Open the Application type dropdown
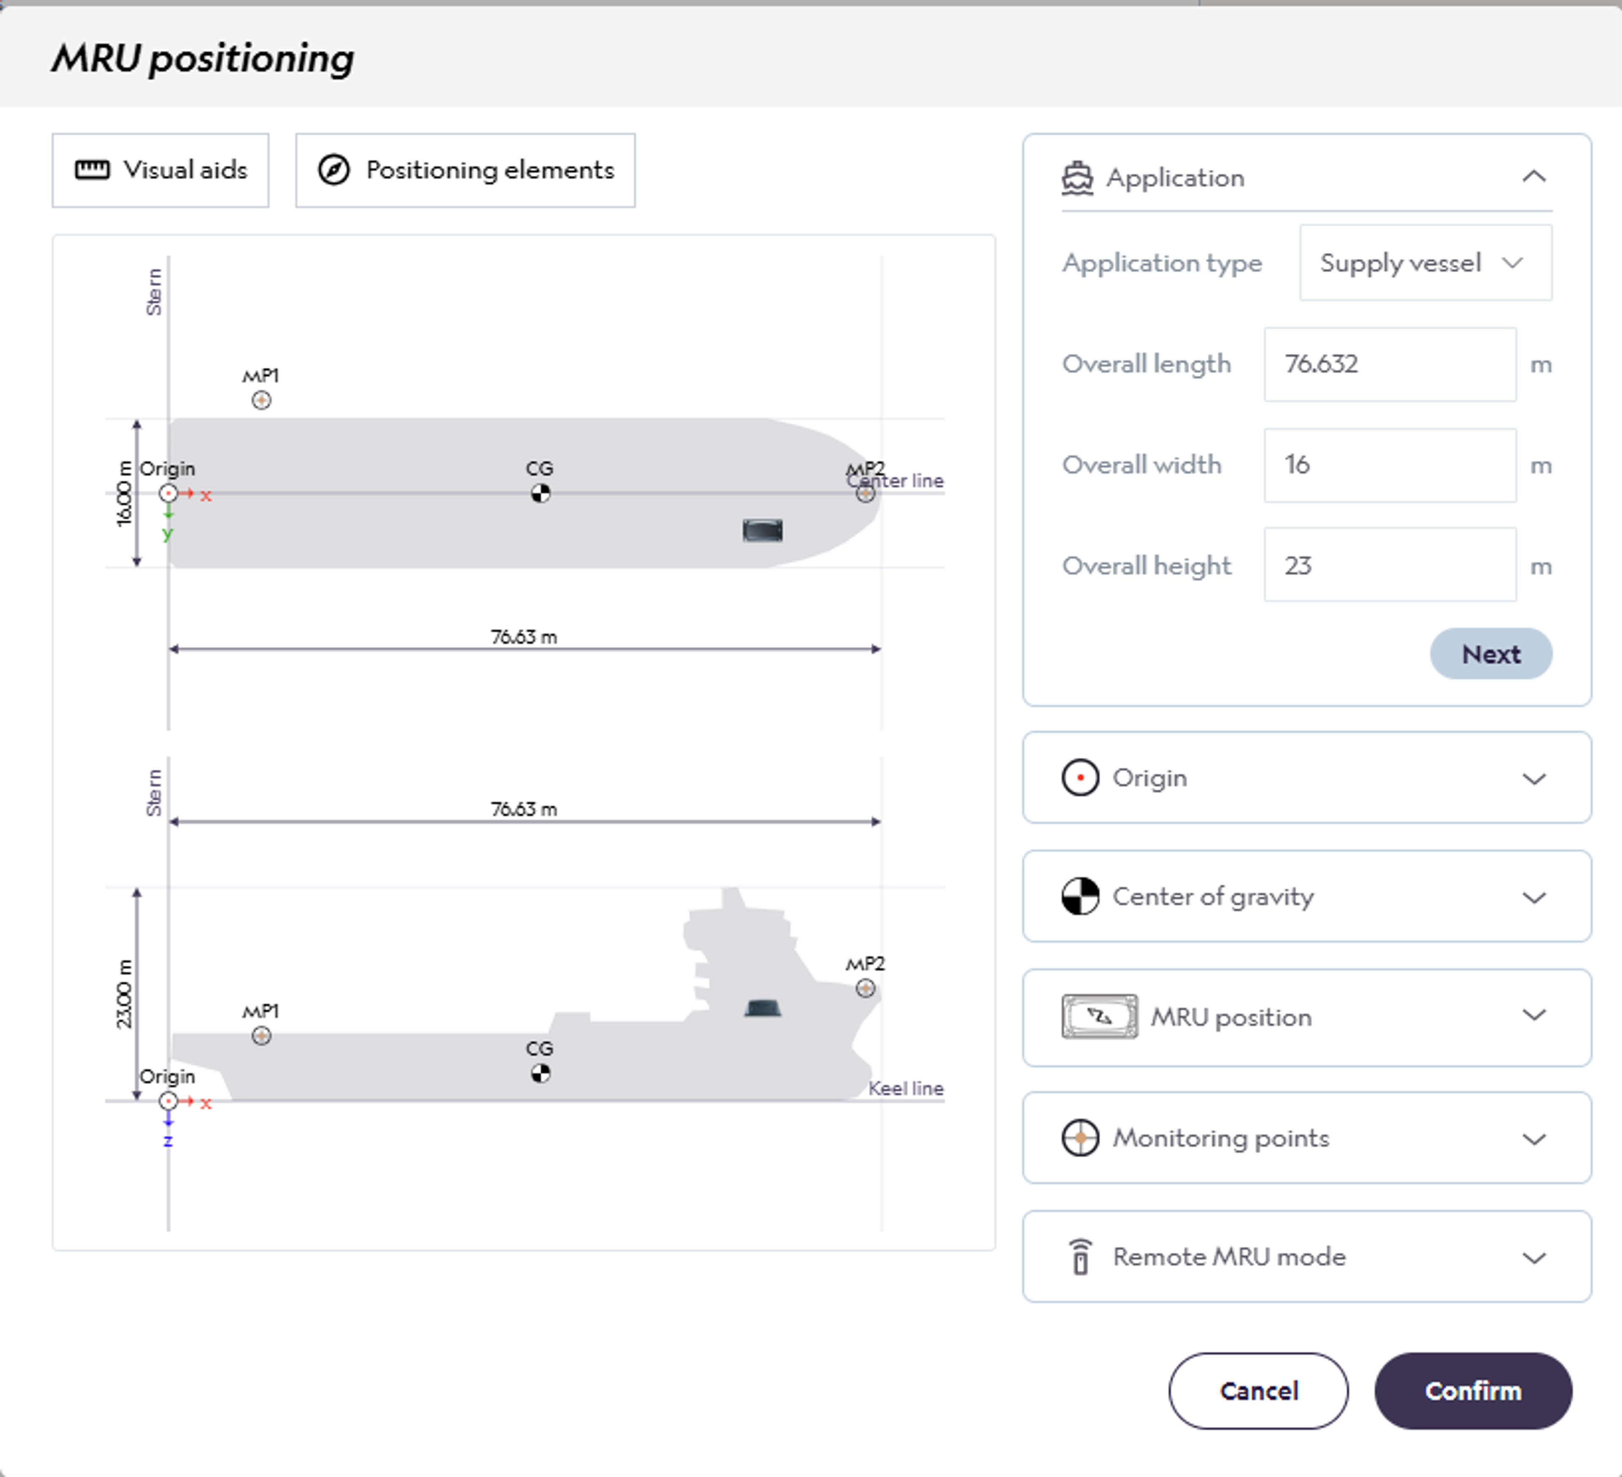1622x1477 pixels. [x=1425, y=263]
